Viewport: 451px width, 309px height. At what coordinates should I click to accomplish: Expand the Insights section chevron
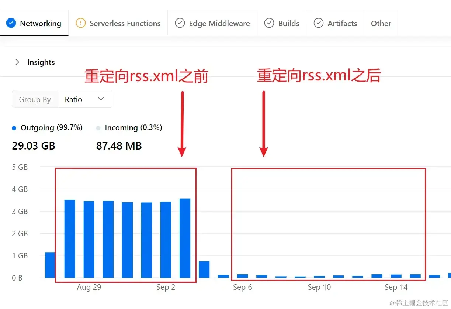coord(17,62)
